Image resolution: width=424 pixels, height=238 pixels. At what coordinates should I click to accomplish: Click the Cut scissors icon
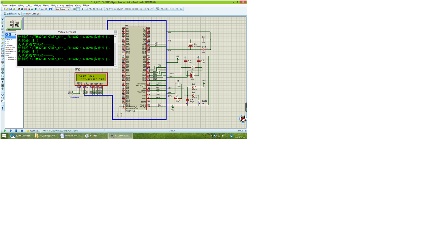[115, 9]
